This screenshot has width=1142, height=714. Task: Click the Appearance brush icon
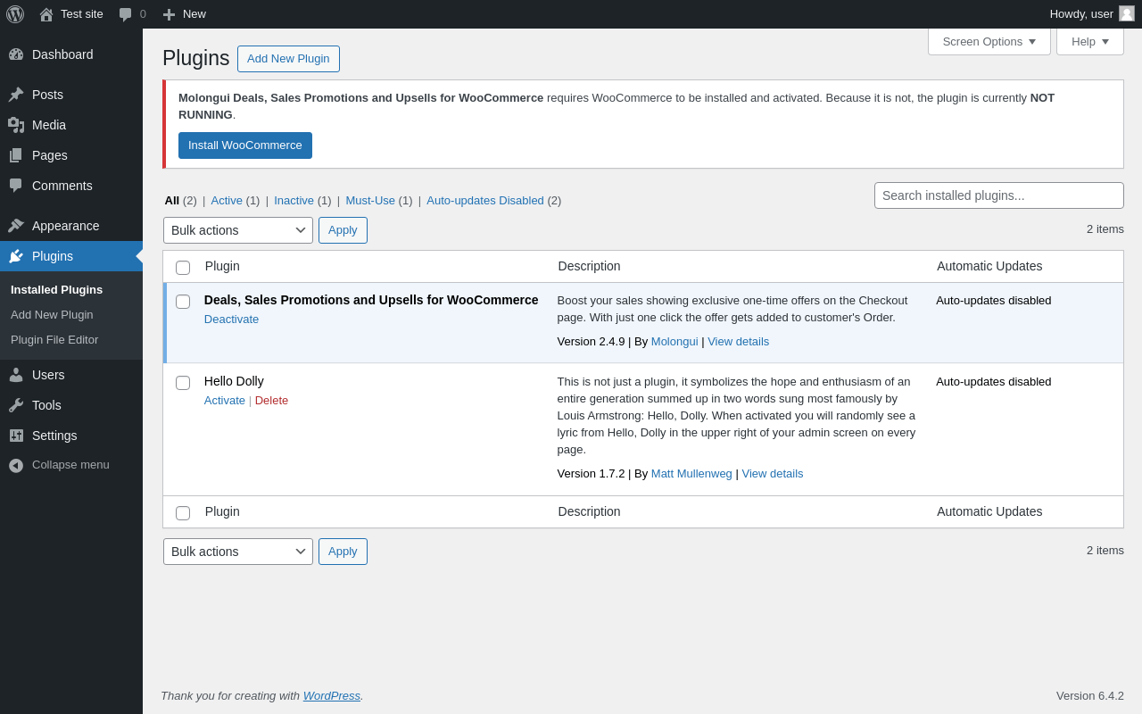16,226
